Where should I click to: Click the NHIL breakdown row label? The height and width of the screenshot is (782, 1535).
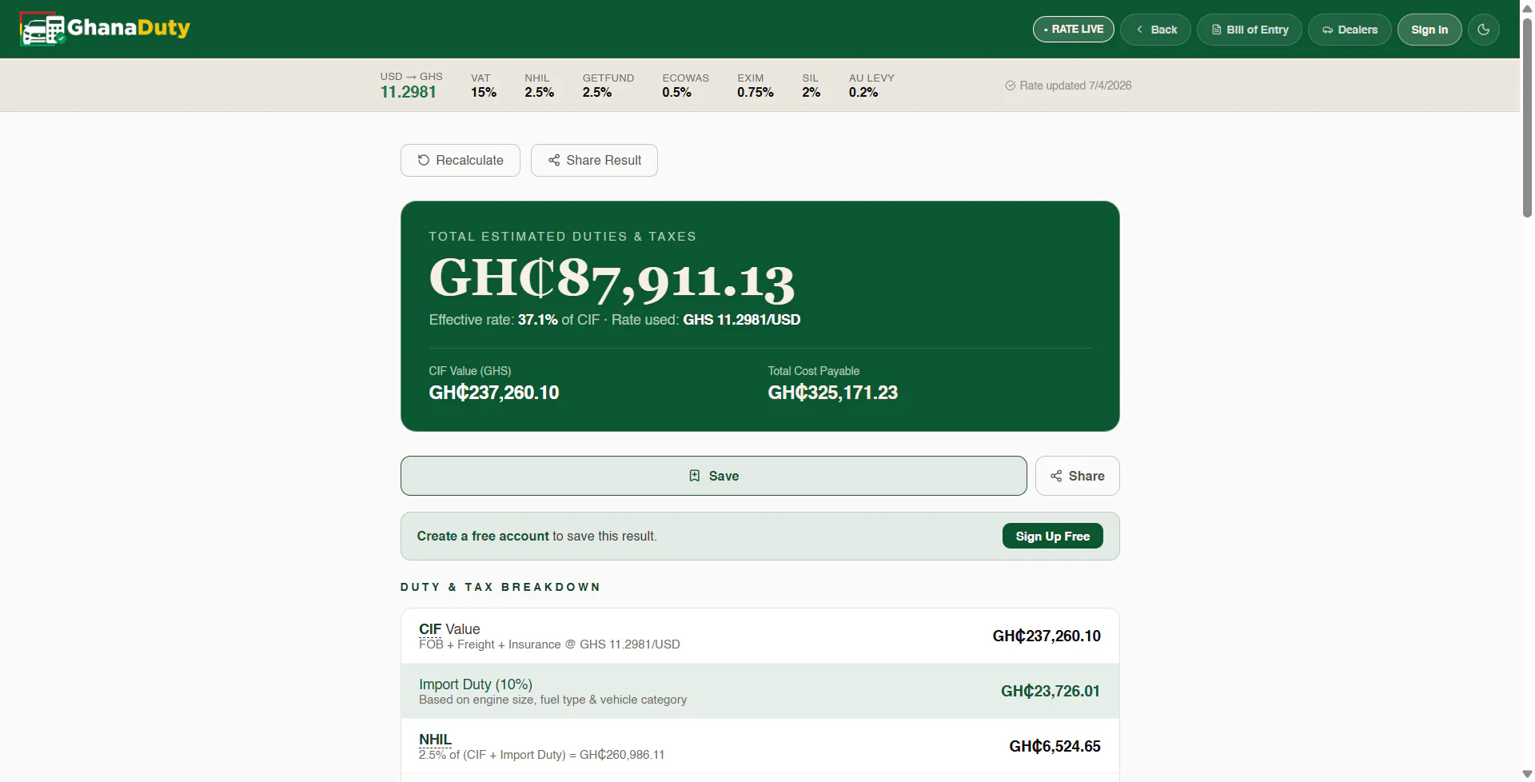point(435,740)
